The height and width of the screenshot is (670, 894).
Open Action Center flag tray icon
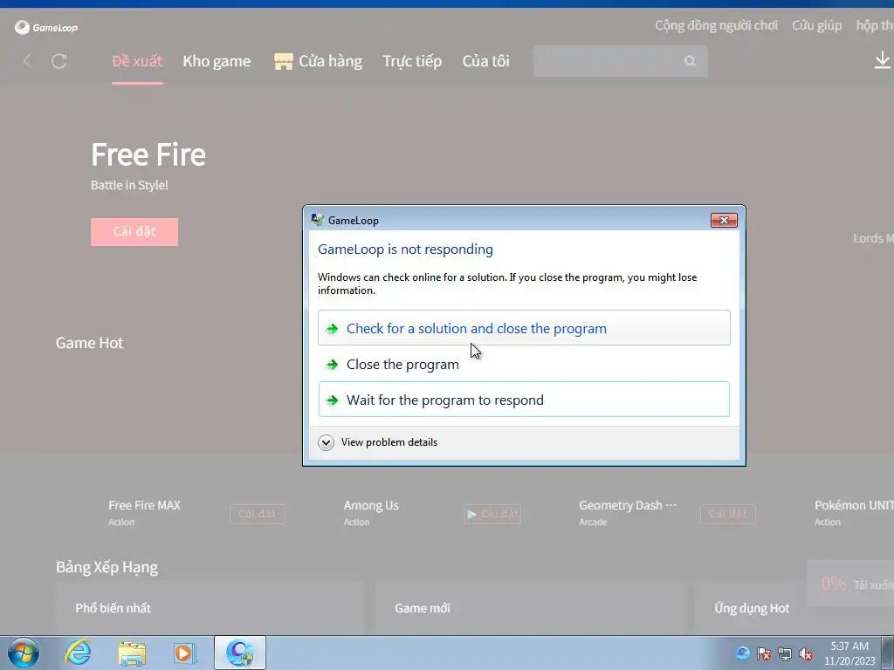point(764,654)
